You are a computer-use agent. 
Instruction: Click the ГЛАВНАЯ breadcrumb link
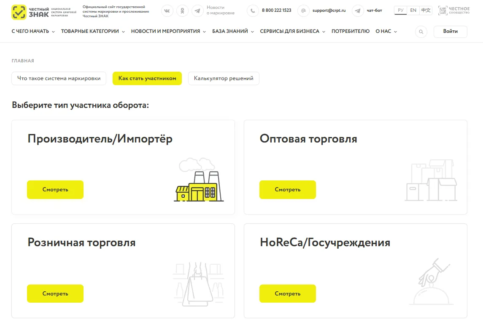point(23,61)
